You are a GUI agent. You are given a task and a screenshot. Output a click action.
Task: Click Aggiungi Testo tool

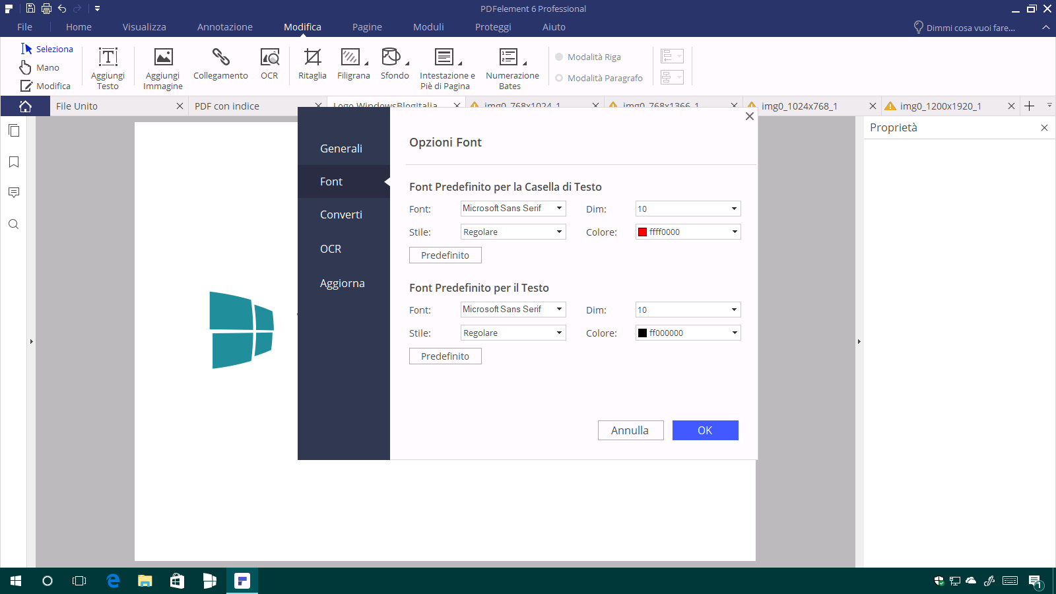click(x=108, y=69)
